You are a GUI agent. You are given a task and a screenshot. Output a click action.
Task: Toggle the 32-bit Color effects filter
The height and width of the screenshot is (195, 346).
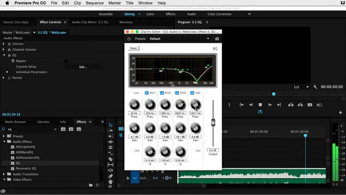[x=71, y=129]
